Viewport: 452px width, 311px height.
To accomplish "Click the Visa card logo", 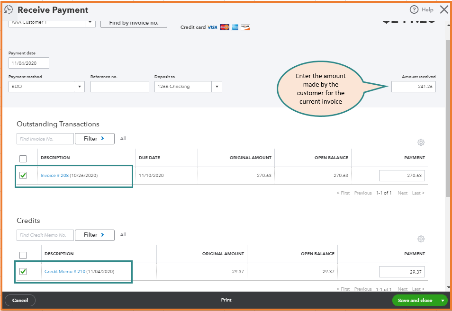I will 212,27.
